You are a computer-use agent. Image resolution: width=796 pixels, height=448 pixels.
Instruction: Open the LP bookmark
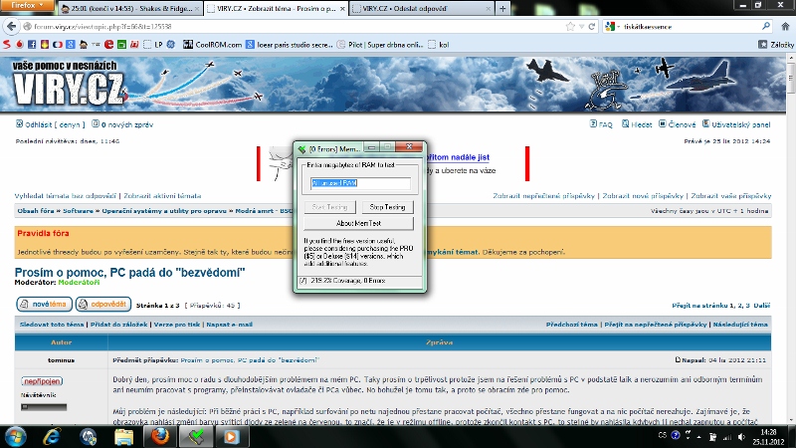click(153, 45)
